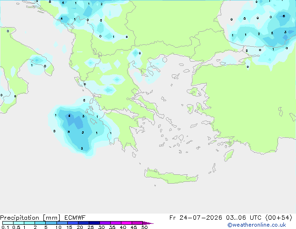Pick the legend swatch between 0.1 and 0.5
296x229 pixels.
(x=8, y=223)
